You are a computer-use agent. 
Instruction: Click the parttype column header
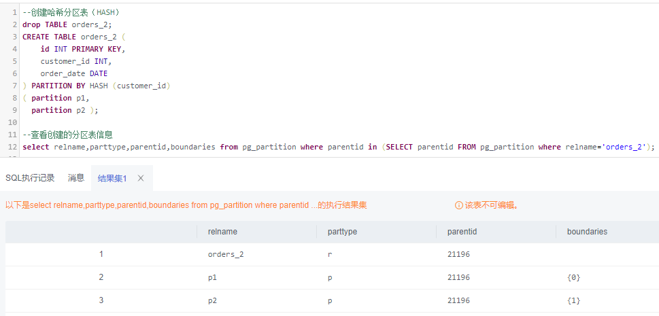[342, 232]
